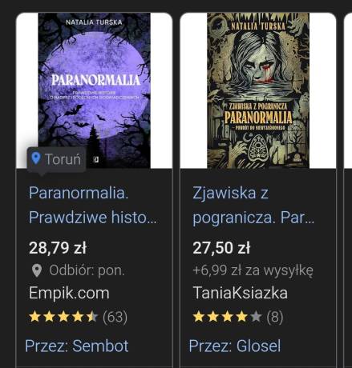Screen dimensions: 352x368
Task: Click the star rating with 8 reviews
Action: [237, 317]
